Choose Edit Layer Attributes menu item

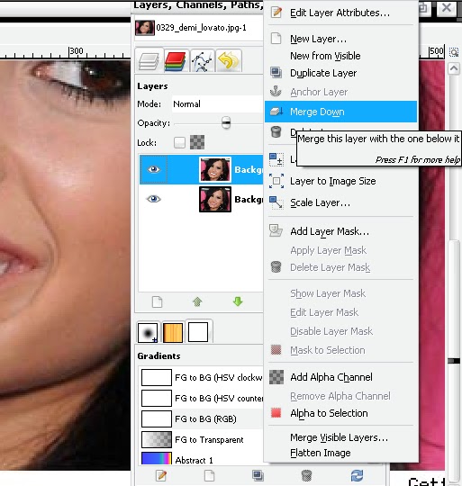(x=340, y=13)
